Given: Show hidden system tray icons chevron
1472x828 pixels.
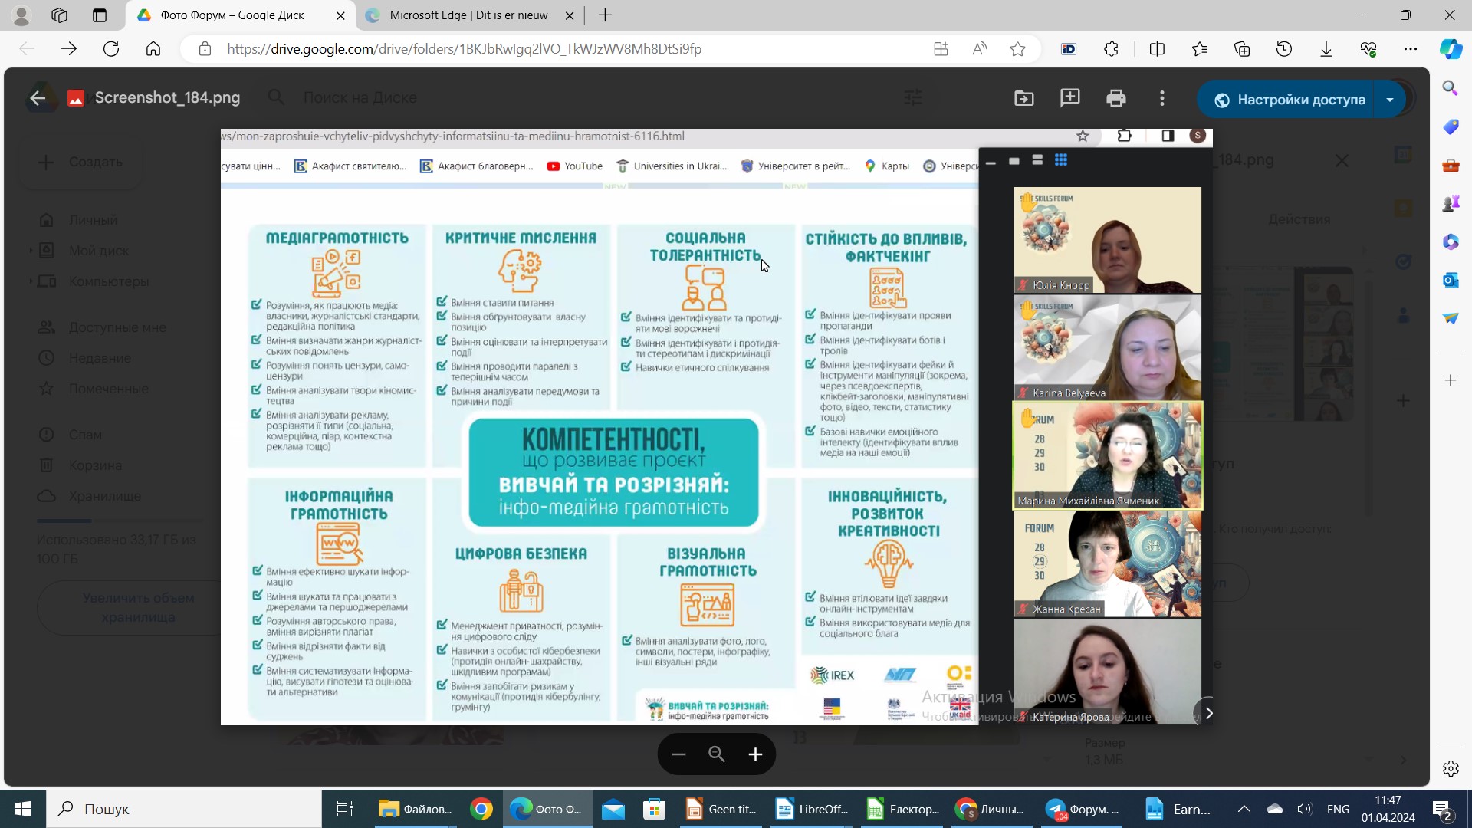Looking at the screenshot, I should [x=1244, y=809].
